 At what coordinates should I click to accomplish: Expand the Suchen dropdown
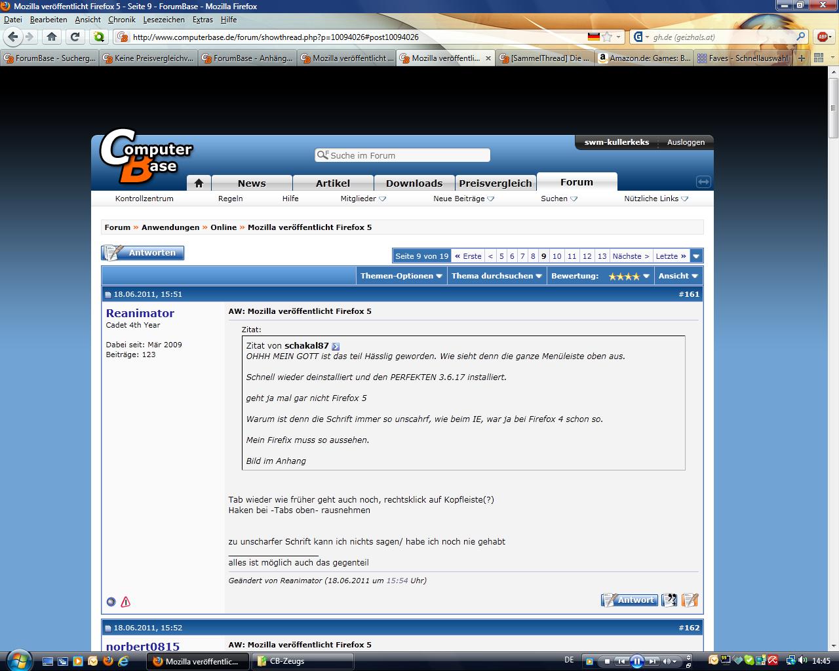click(x=559, y=199)
